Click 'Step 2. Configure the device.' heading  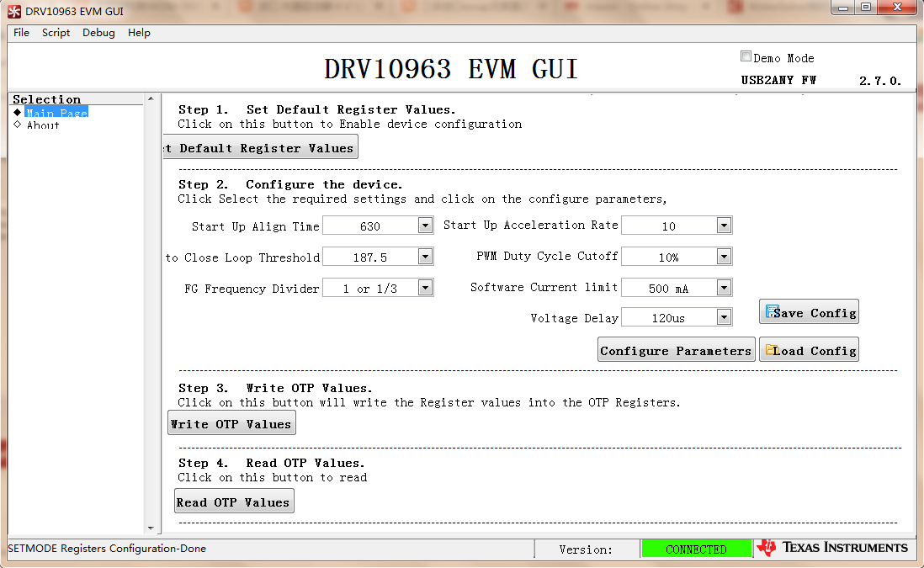tap(290, 183)
